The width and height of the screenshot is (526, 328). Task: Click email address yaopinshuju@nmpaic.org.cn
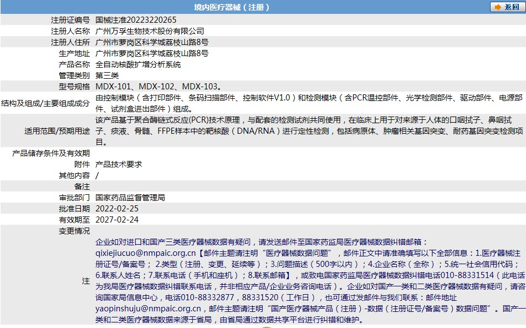coord(148,309)
